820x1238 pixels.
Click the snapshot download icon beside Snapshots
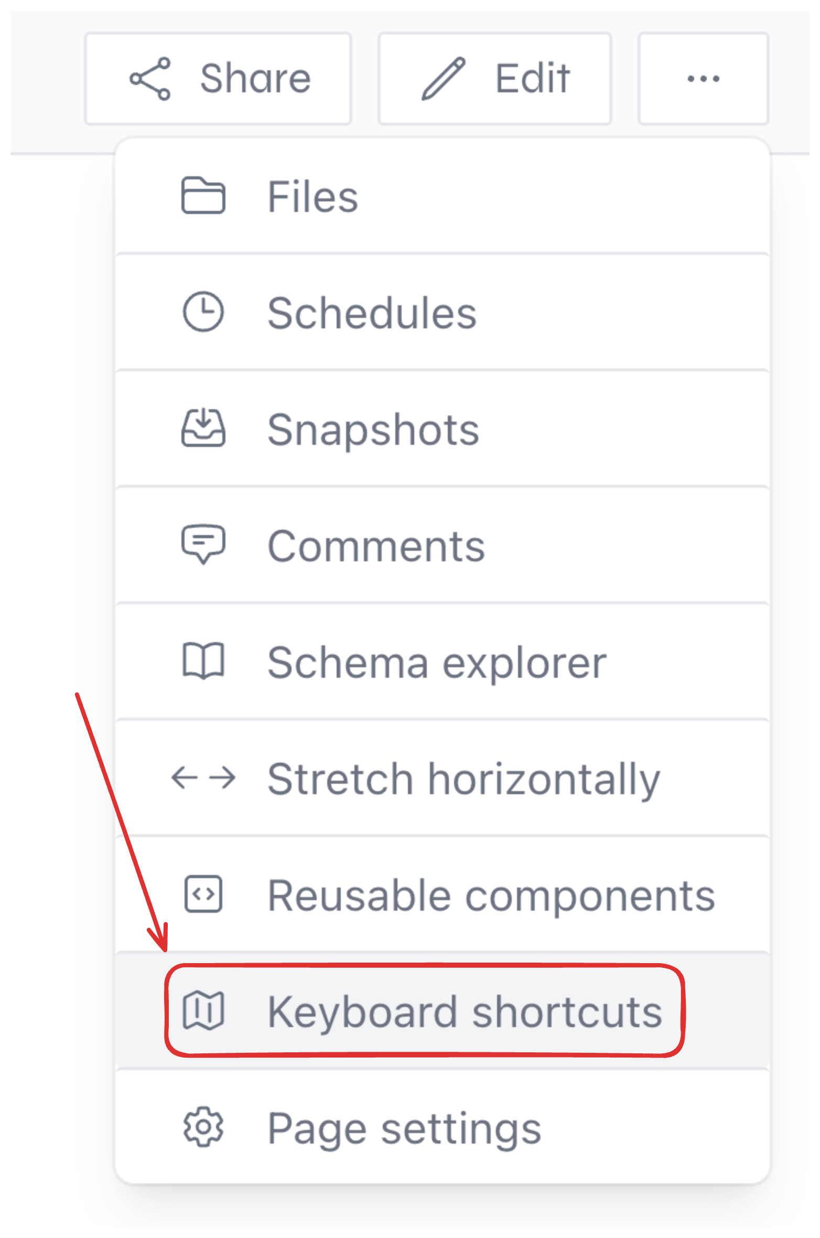pyautogui.click(x=204, y=428)
